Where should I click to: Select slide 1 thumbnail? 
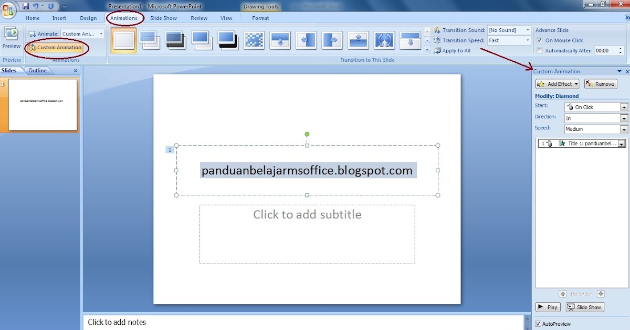pos(43,105)
